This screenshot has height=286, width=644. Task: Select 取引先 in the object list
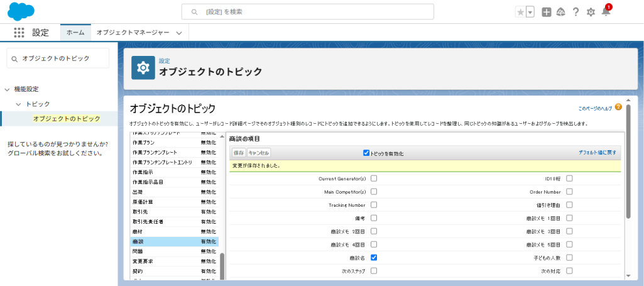(175, 212)
